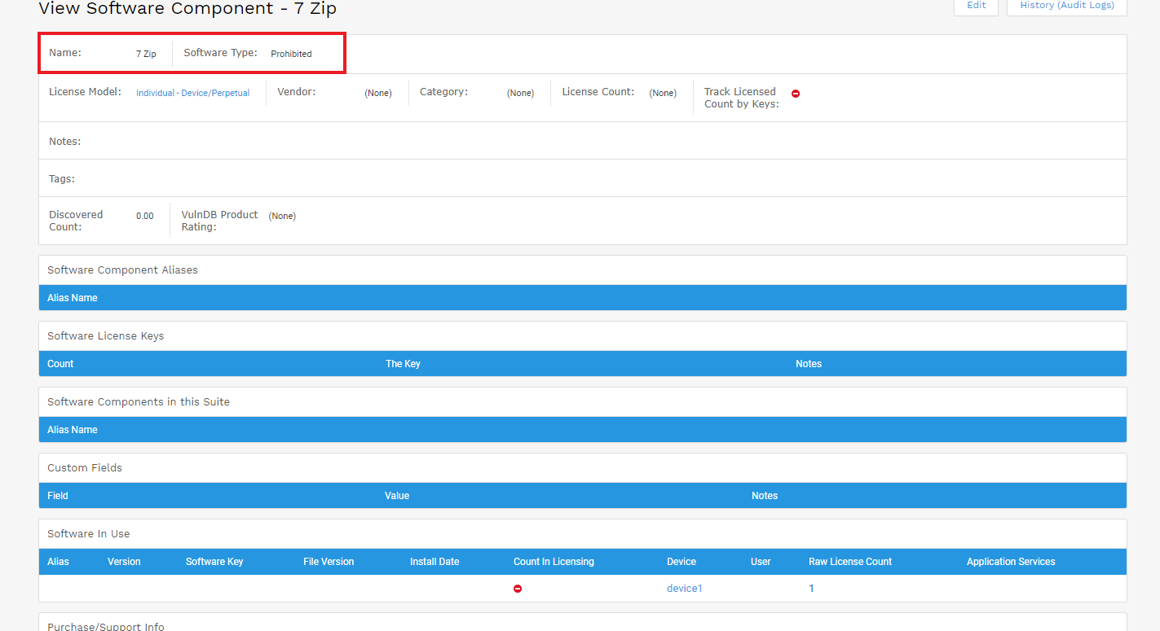1160x631 pixels.
Task: Click red icon beside Track Licensed Count by Keys
Action: (796, 94)
